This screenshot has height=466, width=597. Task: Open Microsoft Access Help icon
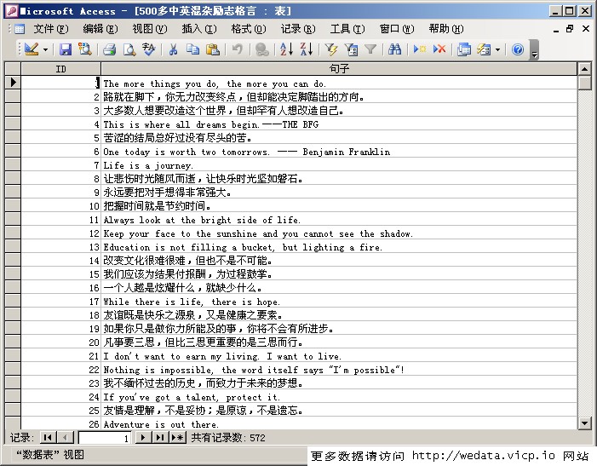[518, 49]
